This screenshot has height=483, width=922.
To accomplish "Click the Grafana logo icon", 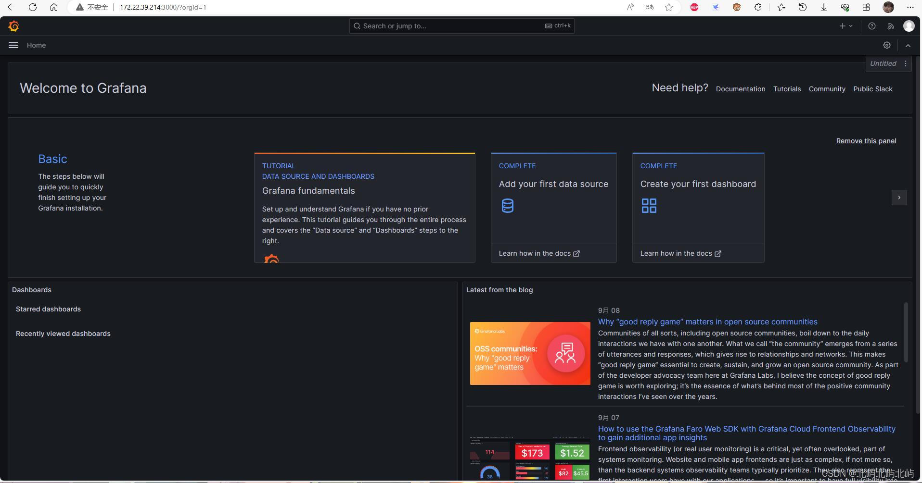I will (14, 26).
